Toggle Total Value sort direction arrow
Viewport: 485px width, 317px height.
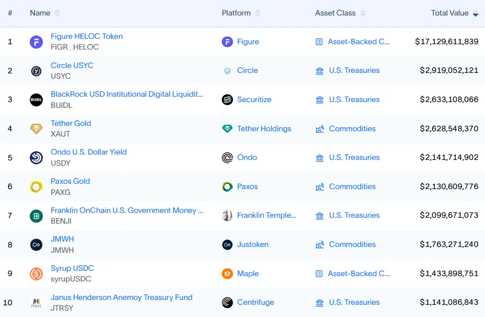coord(476,13)
